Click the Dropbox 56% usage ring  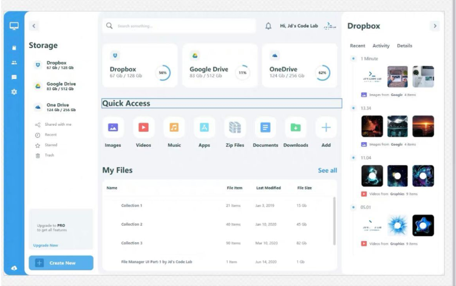click(x=163, y=73)
